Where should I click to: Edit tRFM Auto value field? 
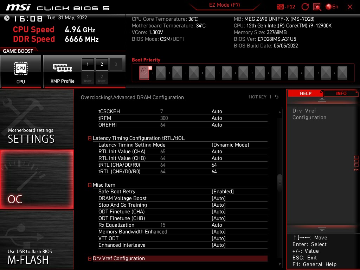click(x=217, y=118)
